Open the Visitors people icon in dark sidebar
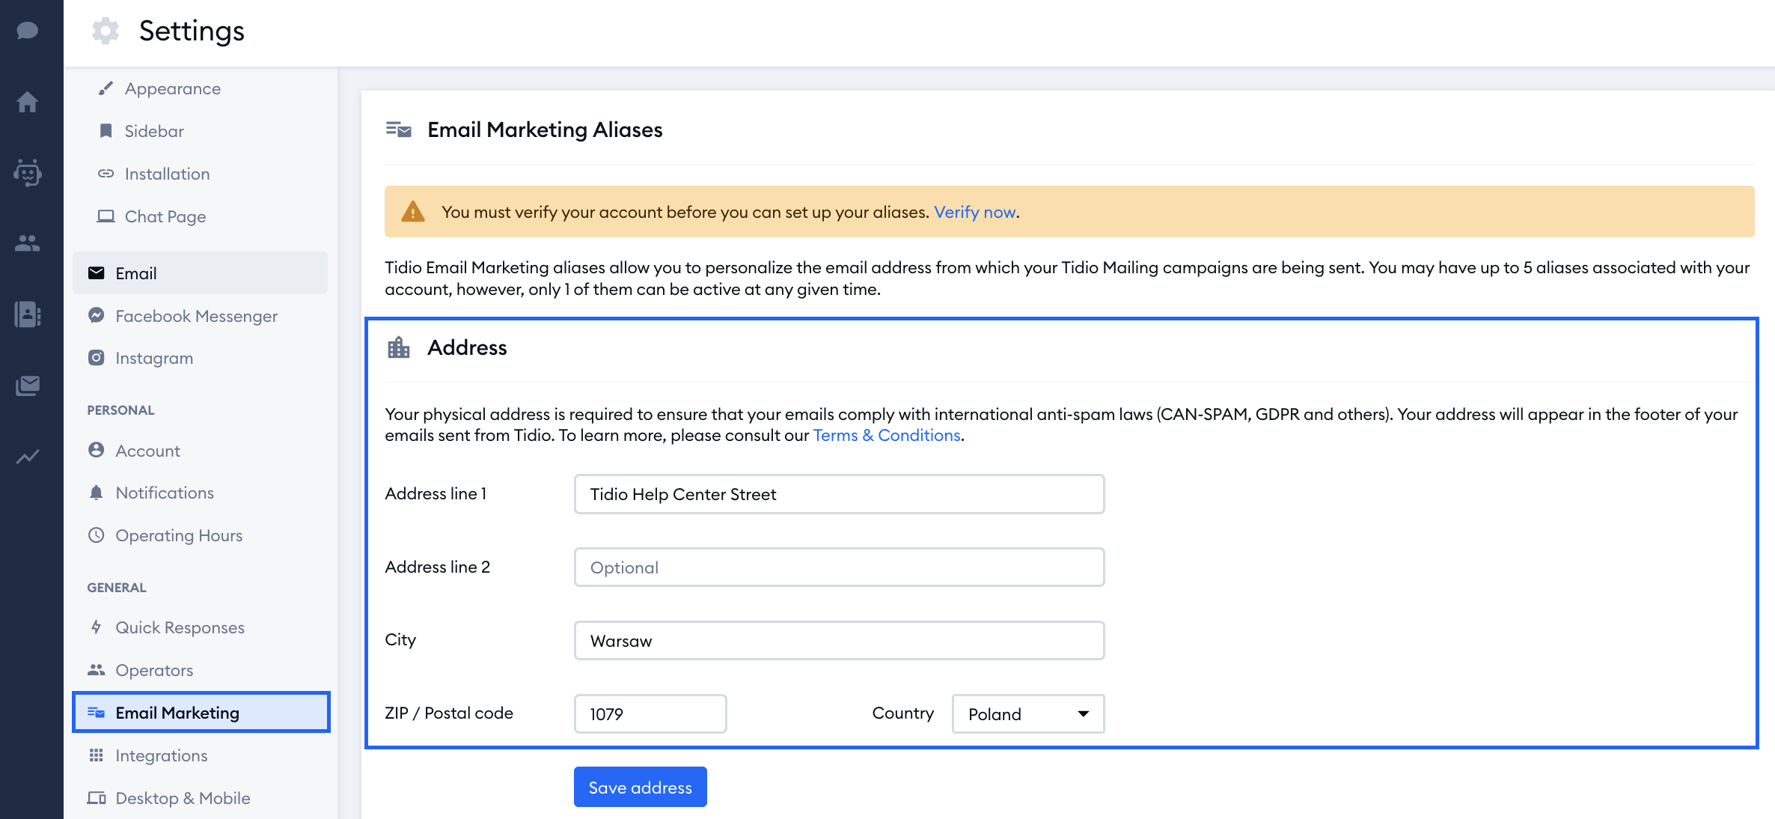This screenshot has width=1775, height=819. tap(28, 243)
